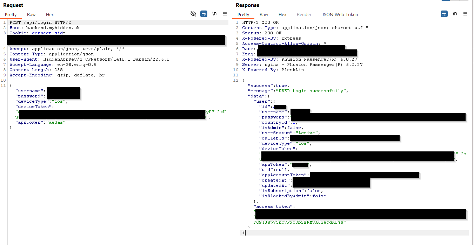Image resolution: width=474 pixels, height=245 pixels.
Task: Click the 'Content-Length: 238' header
Action: click(36, 70)
